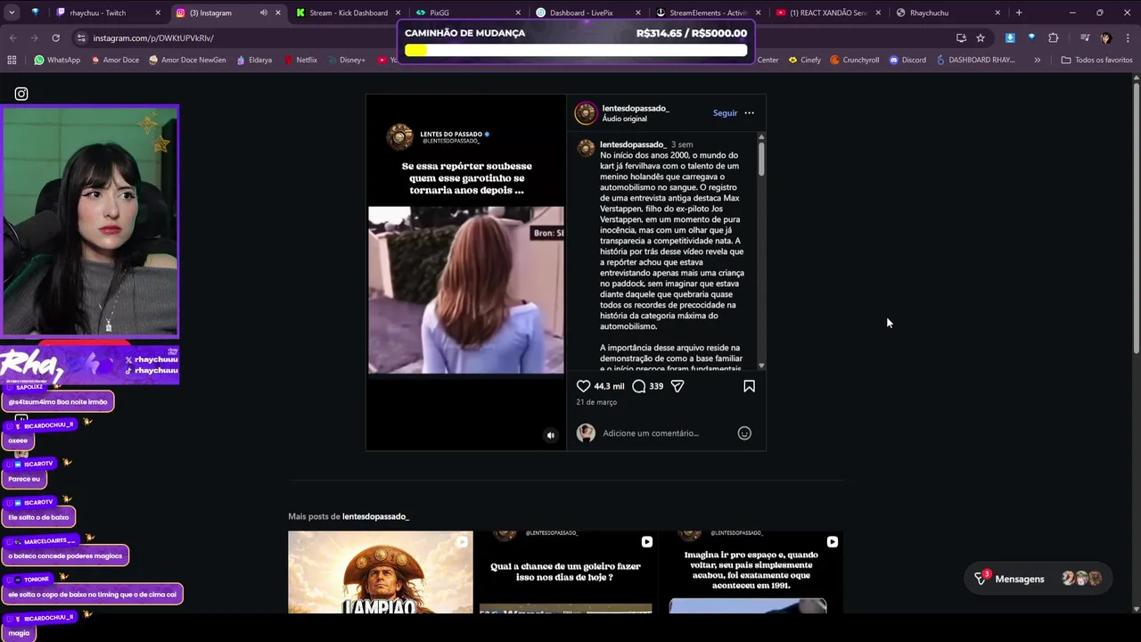View site information icon in address bar
The height and width of the screenshot is (642, 1141).
81,37
